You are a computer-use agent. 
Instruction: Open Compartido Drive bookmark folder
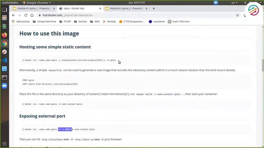coord(45,21)
